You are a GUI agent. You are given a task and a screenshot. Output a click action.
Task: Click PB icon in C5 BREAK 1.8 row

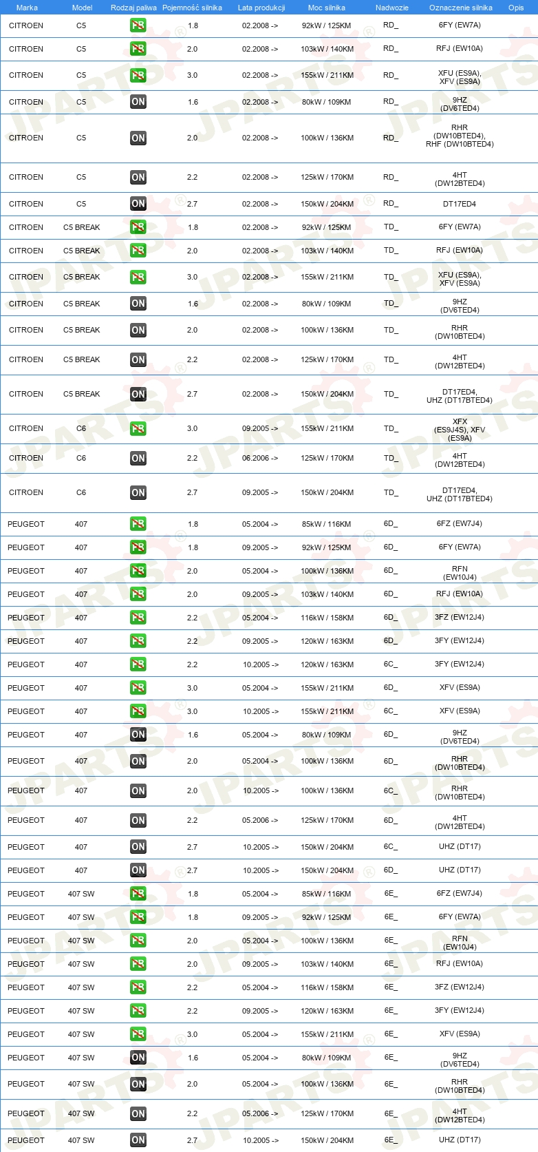pyautogui.click(x=138, y=227)
